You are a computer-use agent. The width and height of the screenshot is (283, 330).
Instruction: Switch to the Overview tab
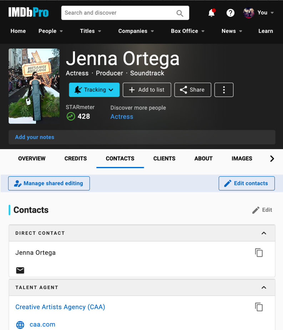(32, 158)
